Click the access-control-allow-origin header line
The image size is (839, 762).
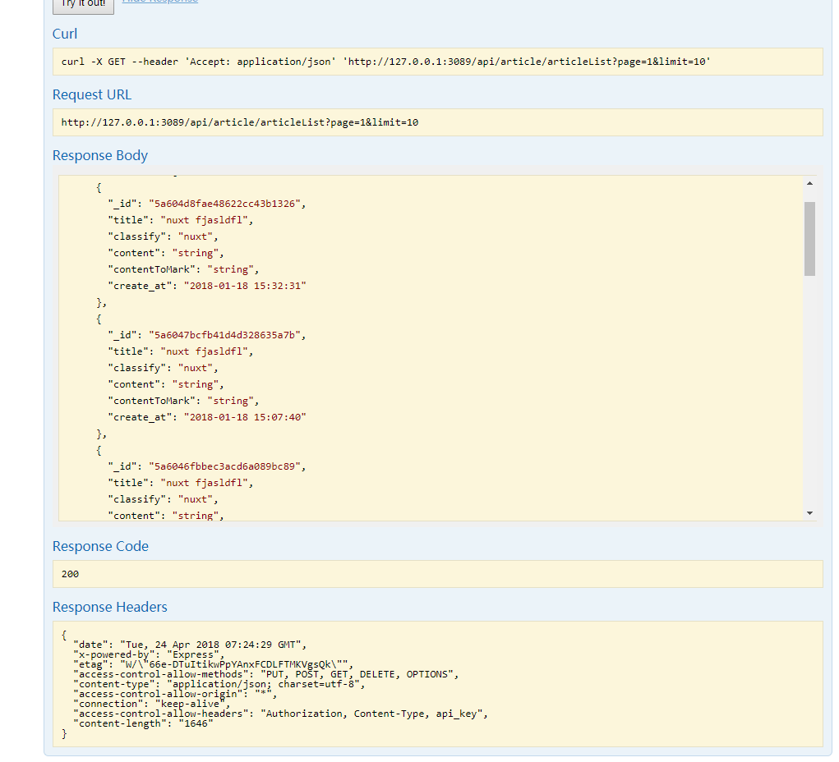(175, 694)
